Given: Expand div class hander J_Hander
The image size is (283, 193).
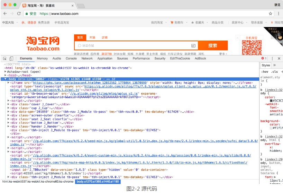Looking at the screenshot, I should (x=8, y=126).
